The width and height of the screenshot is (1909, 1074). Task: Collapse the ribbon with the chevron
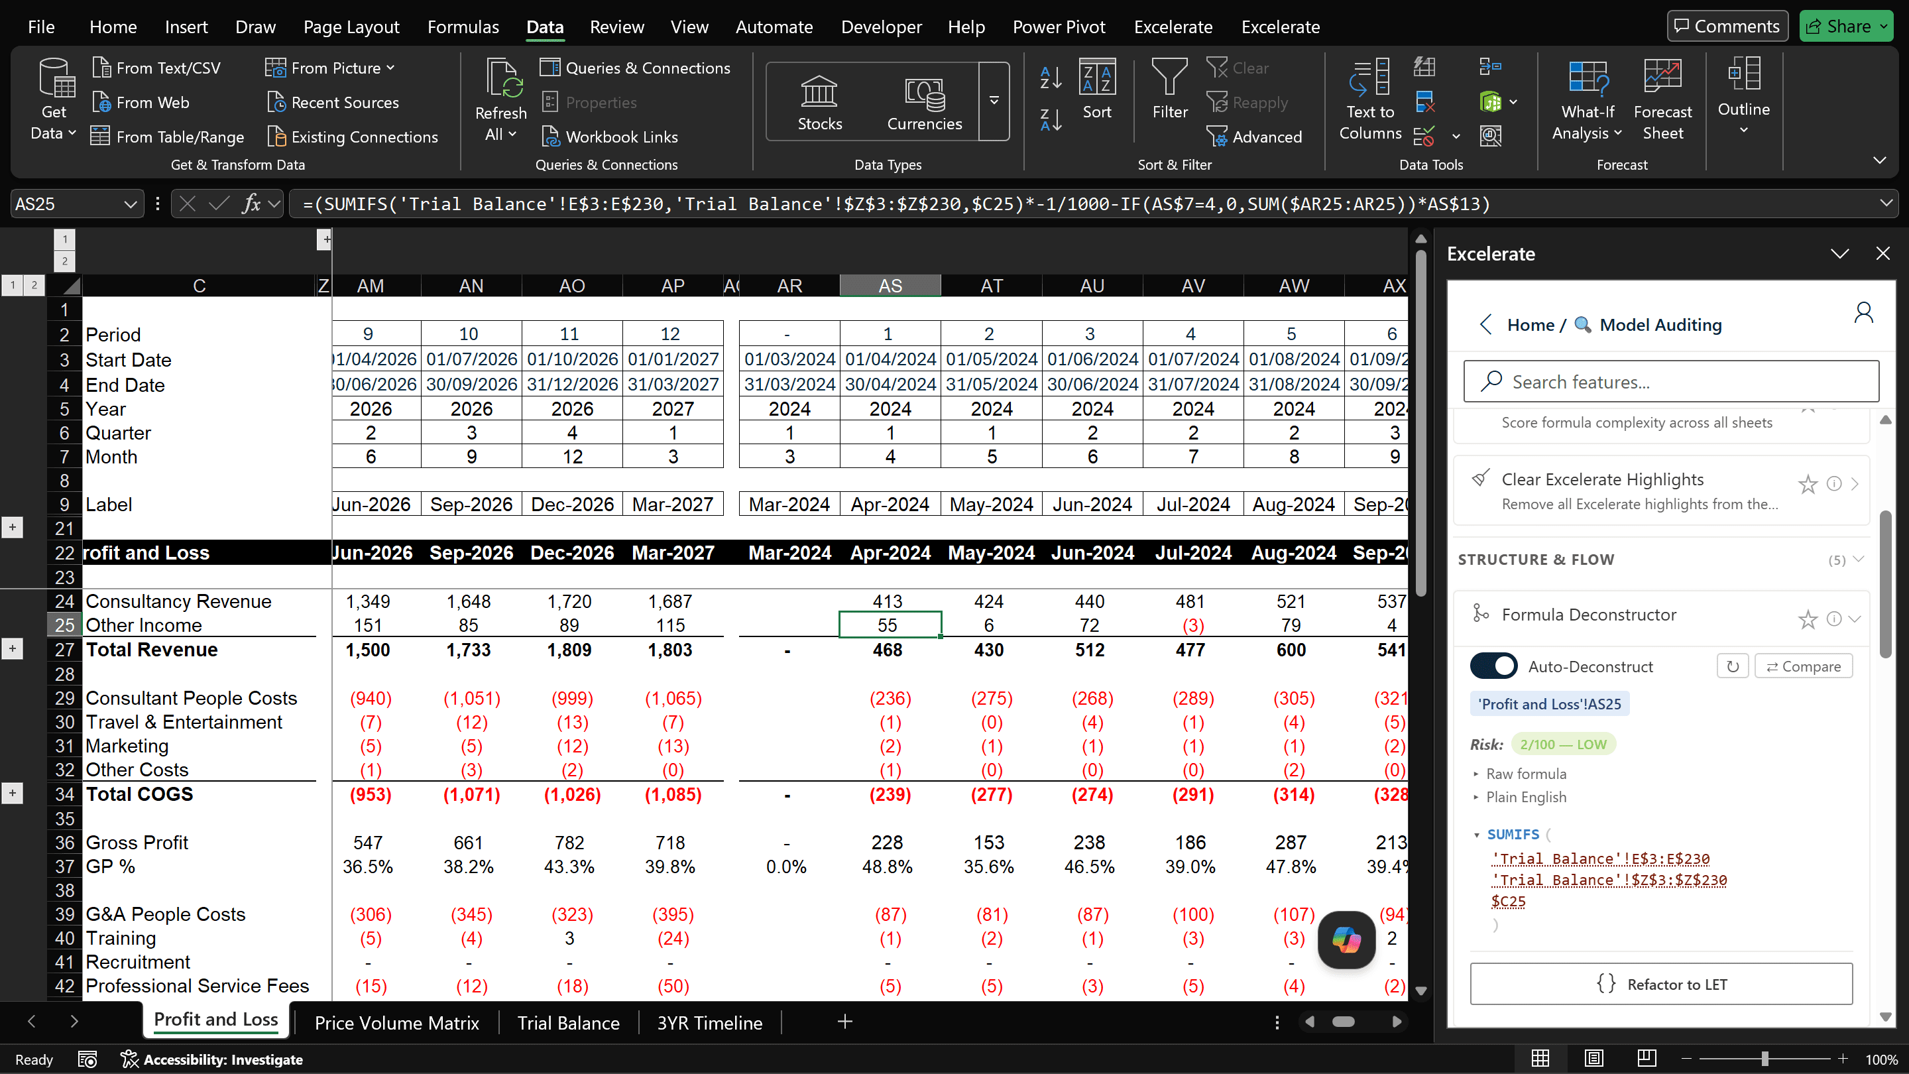coord(1880,160)
